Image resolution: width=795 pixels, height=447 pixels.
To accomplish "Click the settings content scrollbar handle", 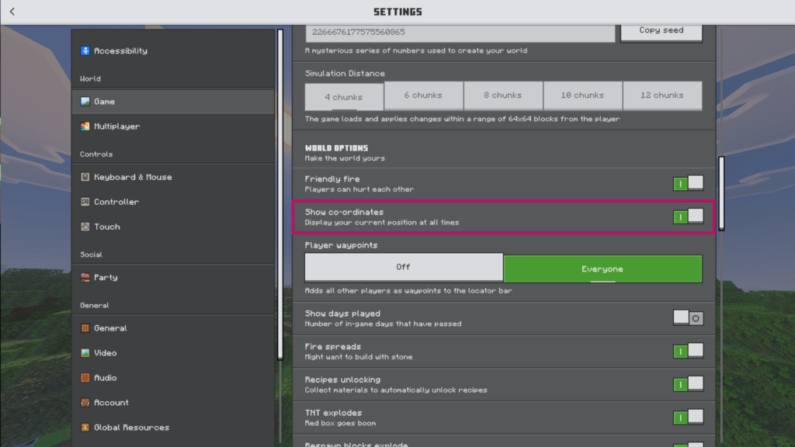I will tap(721, 193).
